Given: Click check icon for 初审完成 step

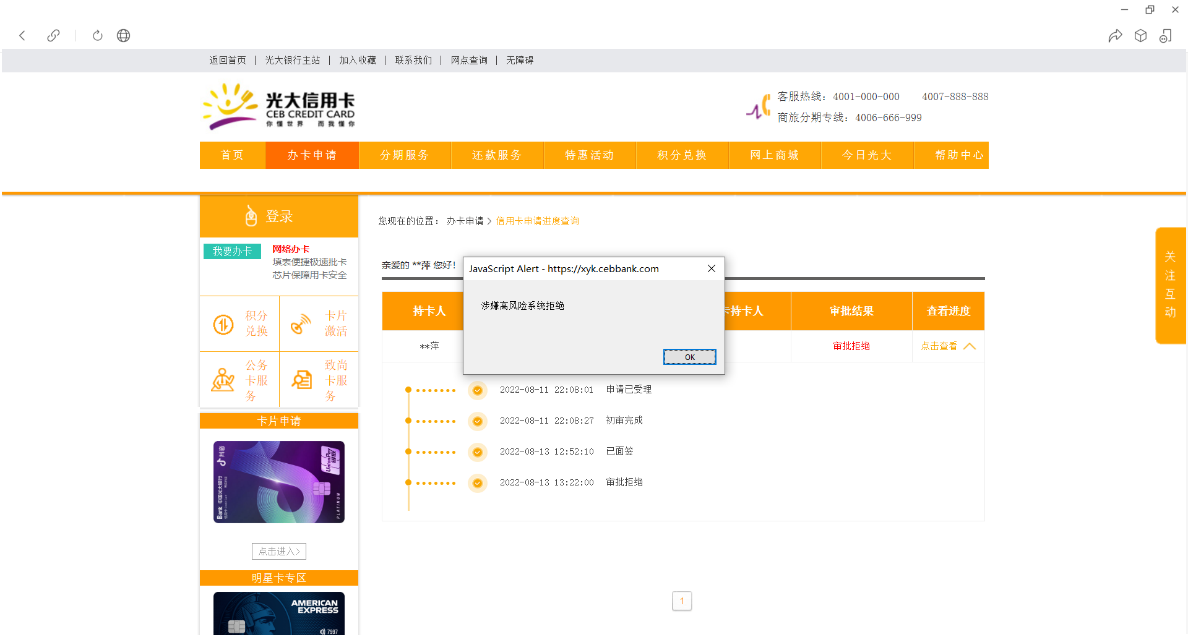Looking at the screenshot, I should point(478,421).
